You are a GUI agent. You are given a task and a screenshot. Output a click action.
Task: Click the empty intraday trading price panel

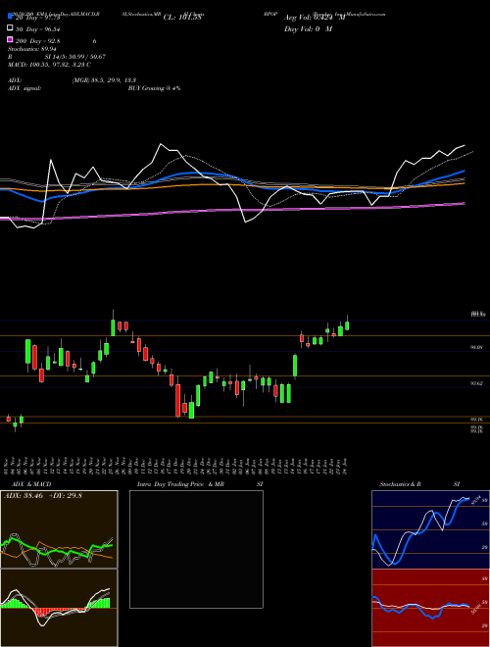[x=196, y=549]
